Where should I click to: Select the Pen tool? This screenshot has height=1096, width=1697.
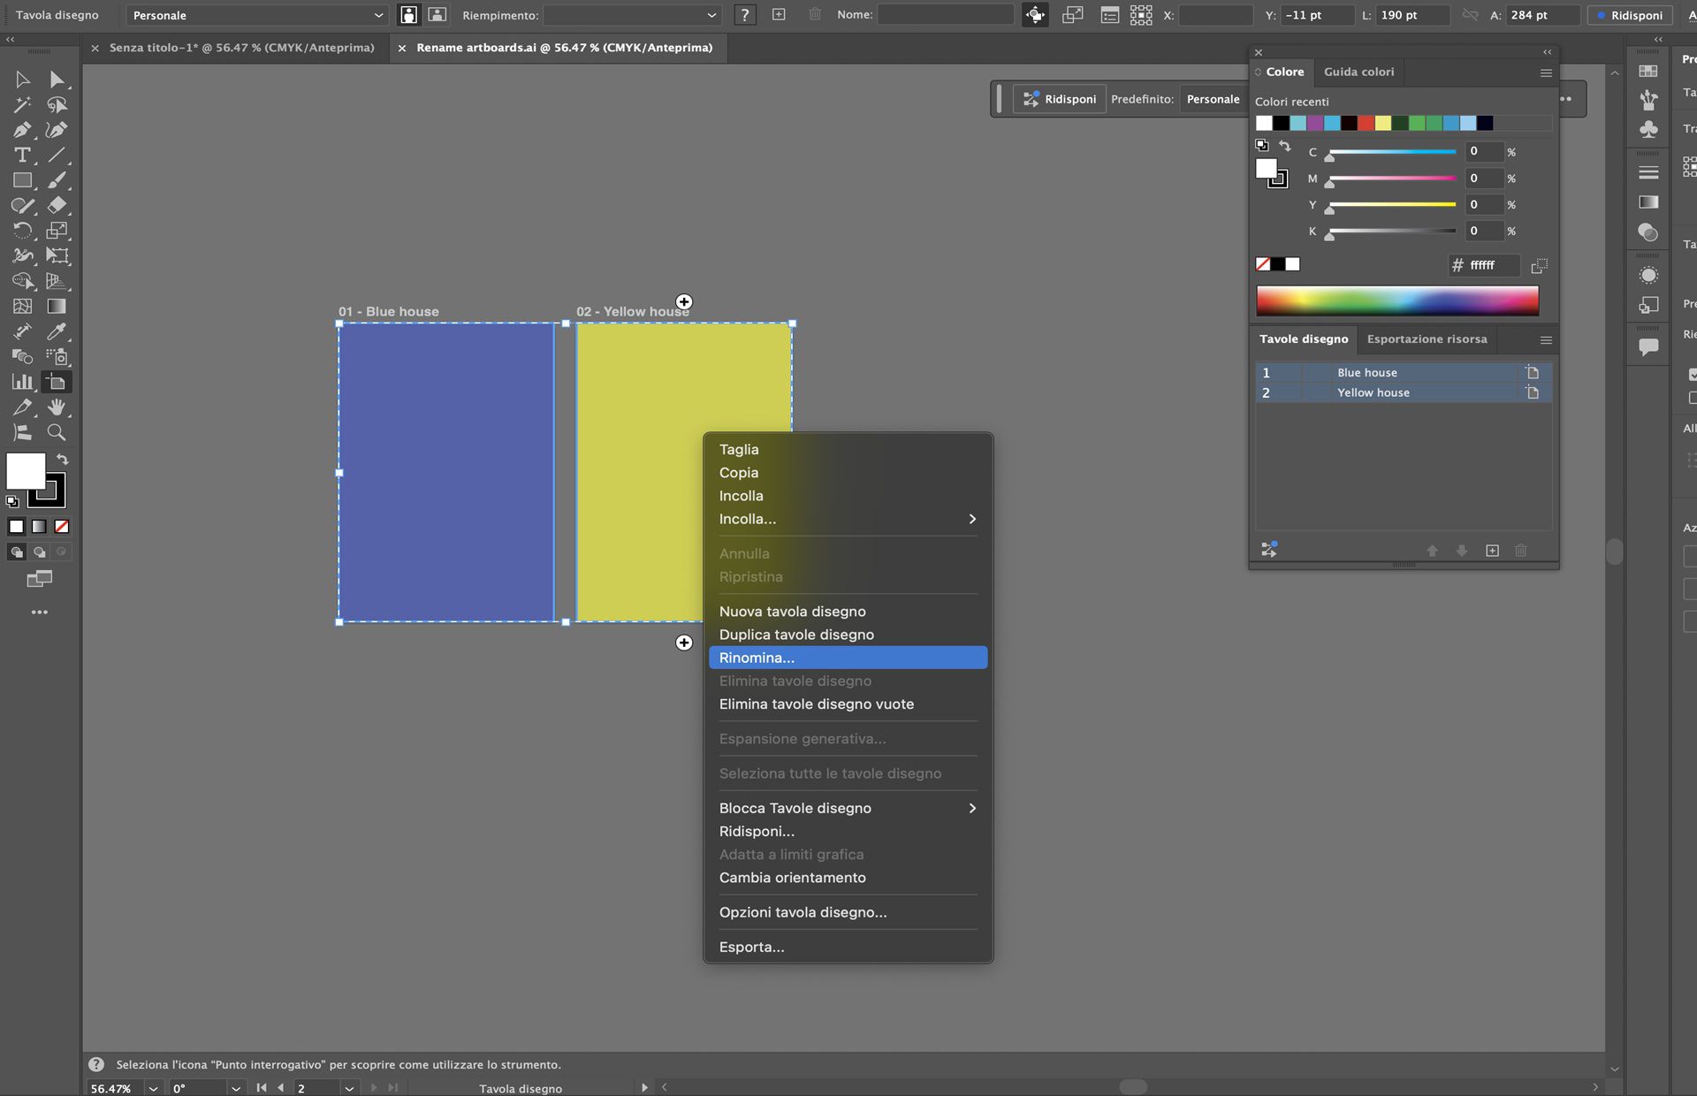pos(22,129)
